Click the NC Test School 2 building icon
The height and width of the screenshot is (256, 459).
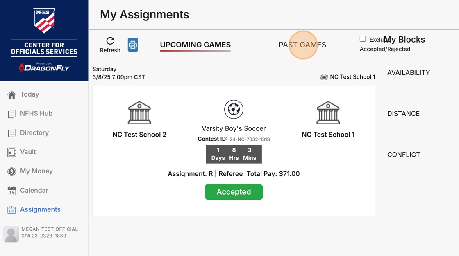139,112
